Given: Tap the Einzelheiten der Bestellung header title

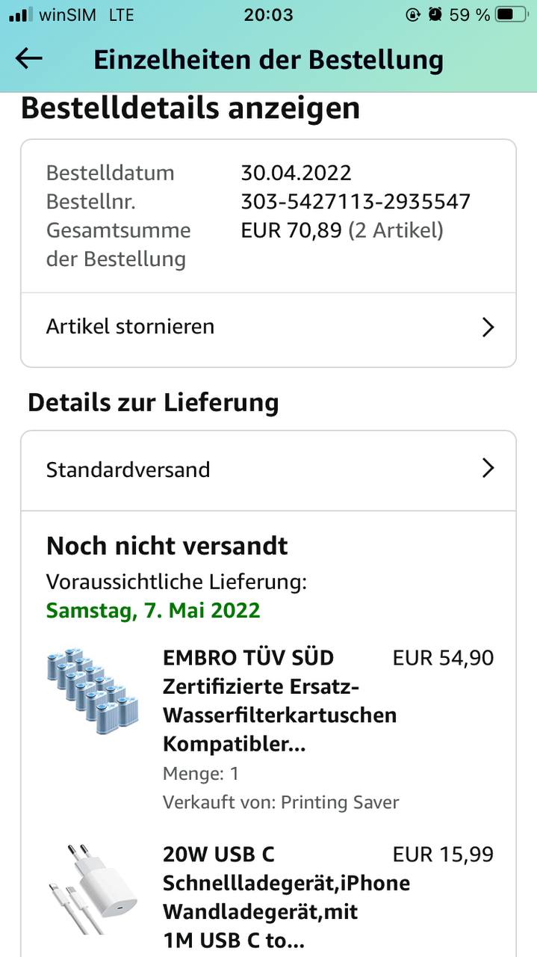Looking at the screenshot, I should click(x=268, y=60).
